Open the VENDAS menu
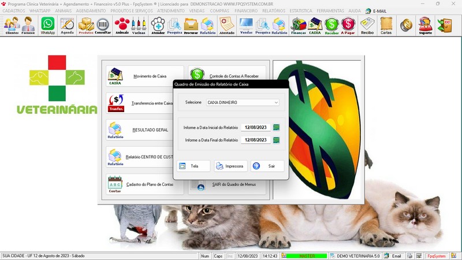The width and height of the screenshot is (462, 260). (197, 11)
